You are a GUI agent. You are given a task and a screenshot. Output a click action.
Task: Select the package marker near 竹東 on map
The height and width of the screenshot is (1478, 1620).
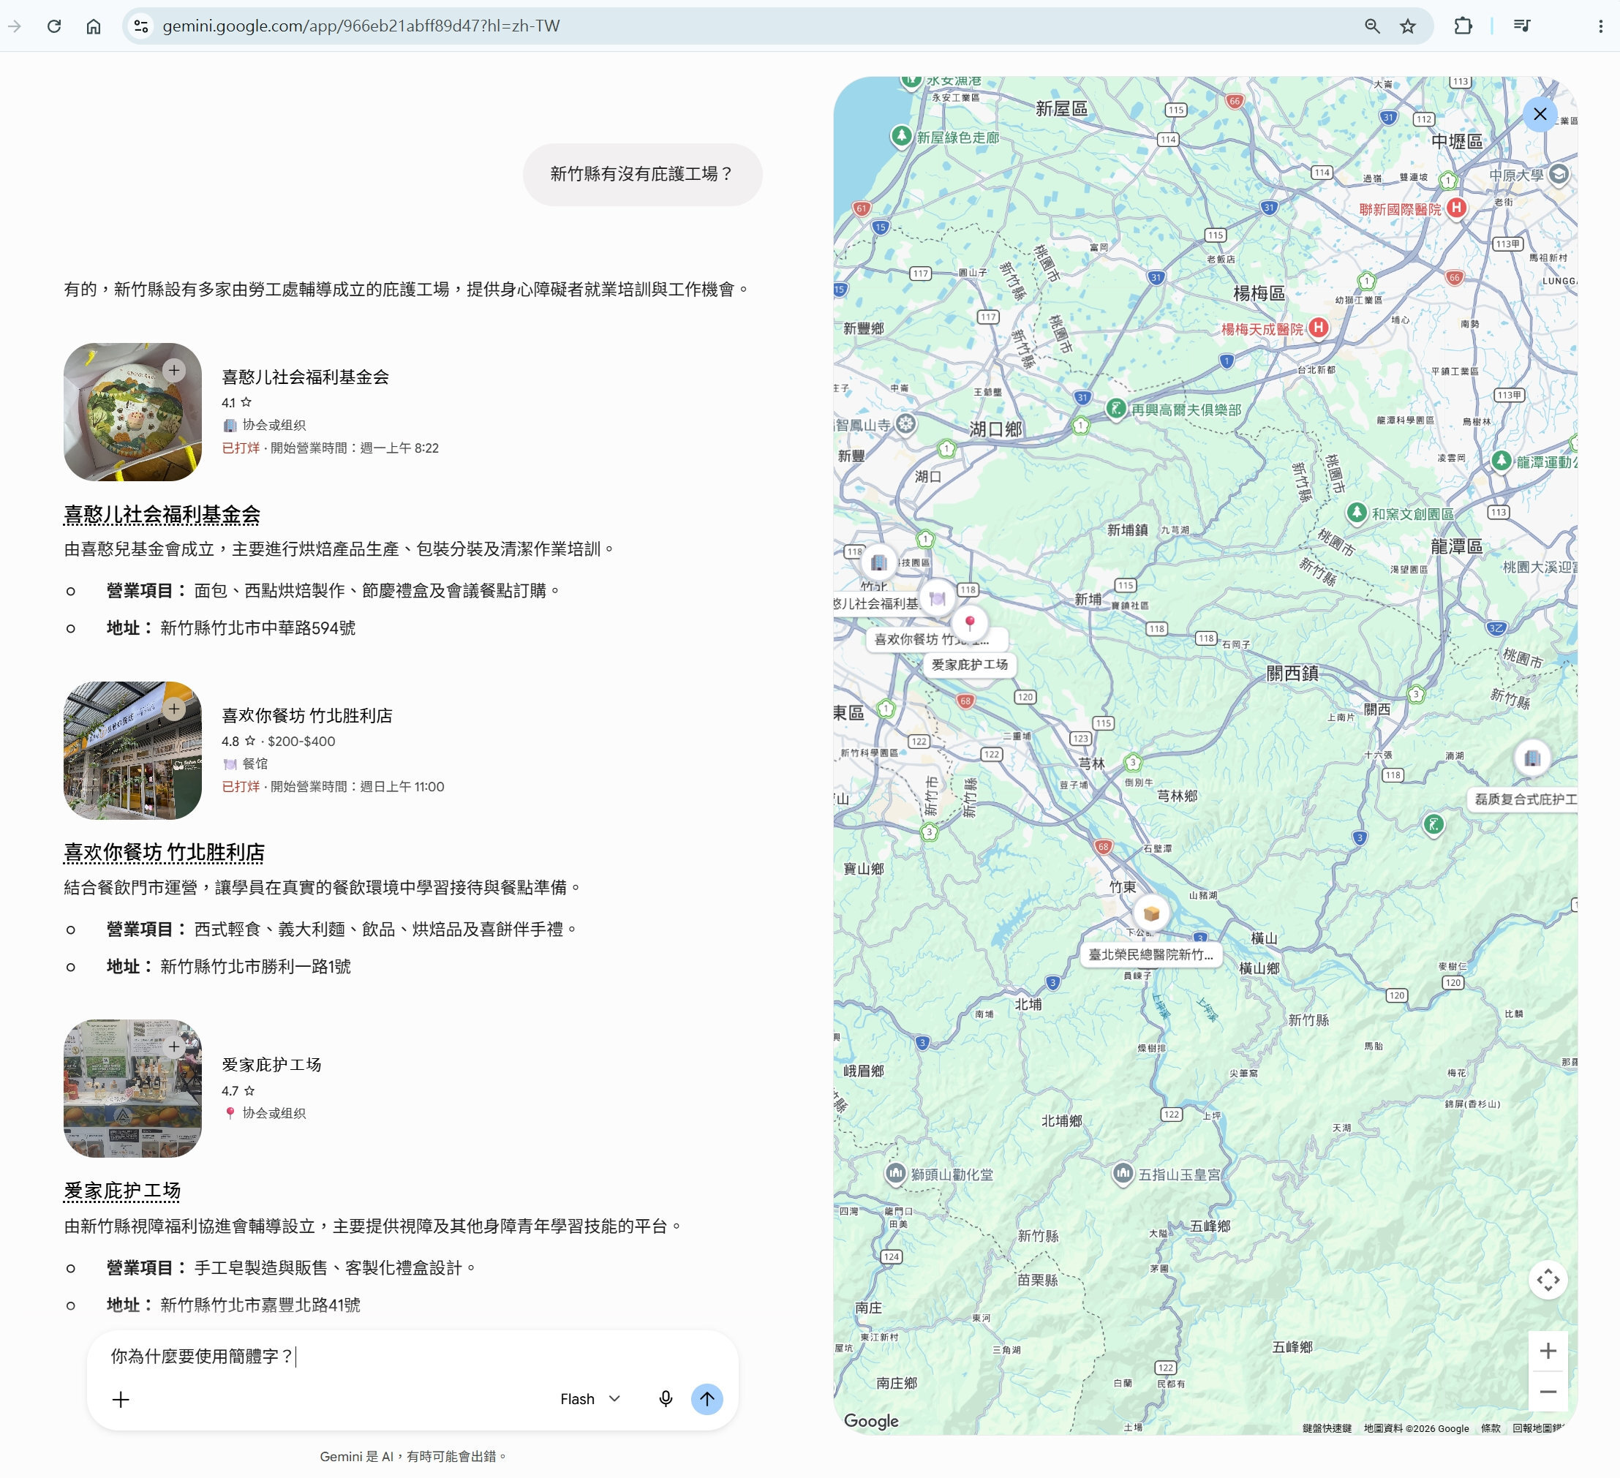(1150, 913)
